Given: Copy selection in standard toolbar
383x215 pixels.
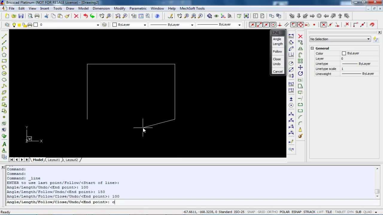Looking at the screenshot, I should 53,16.
